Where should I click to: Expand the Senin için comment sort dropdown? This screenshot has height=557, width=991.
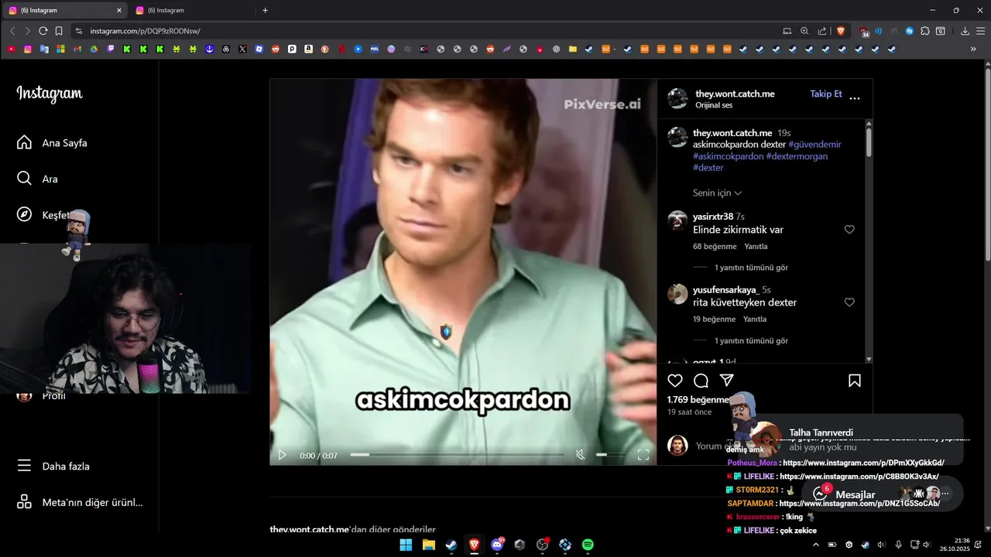[x=718, y=193]
